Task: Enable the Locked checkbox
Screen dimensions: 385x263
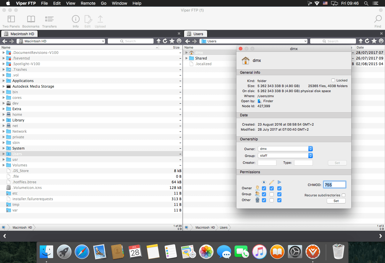Action: (333, 80)
